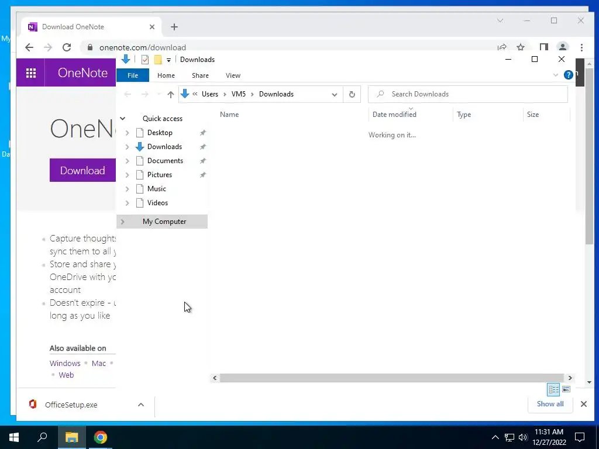Sort by the Name column header
This screenshot has width=599, height=449.
[x=229, y=115]
